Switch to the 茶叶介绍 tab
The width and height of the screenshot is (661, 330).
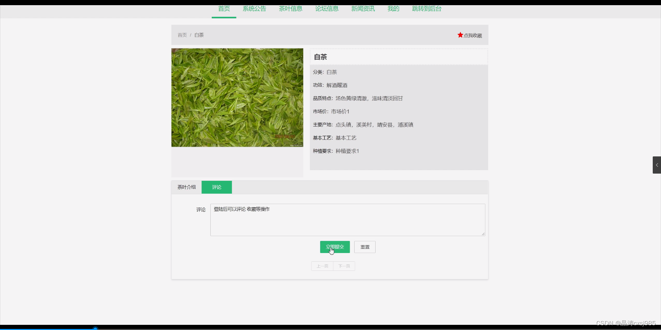187,187
